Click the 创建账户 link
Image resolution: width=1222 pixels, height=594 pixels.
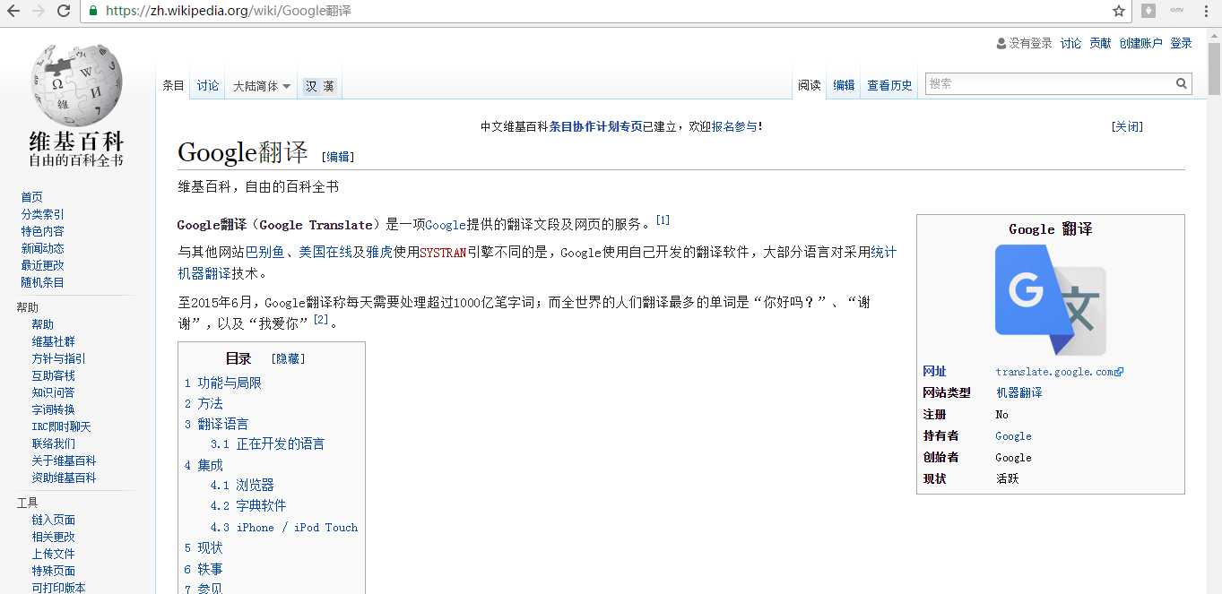pos(1140,43)
